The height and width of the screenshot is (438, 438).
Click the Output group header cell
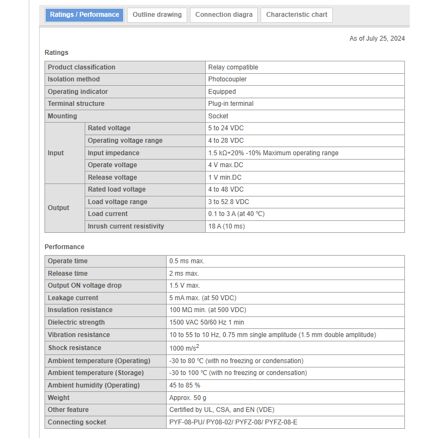point(59,208)
